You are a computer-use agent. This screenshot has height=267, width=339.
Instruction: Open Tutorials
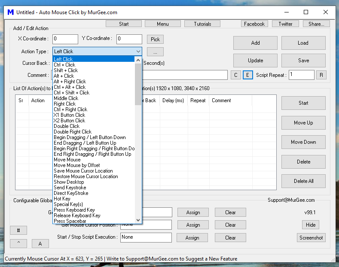202,24
